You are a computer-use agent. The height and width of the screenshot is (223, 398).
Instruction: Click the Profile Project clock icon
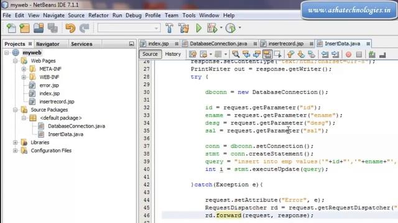pos(231,28)
